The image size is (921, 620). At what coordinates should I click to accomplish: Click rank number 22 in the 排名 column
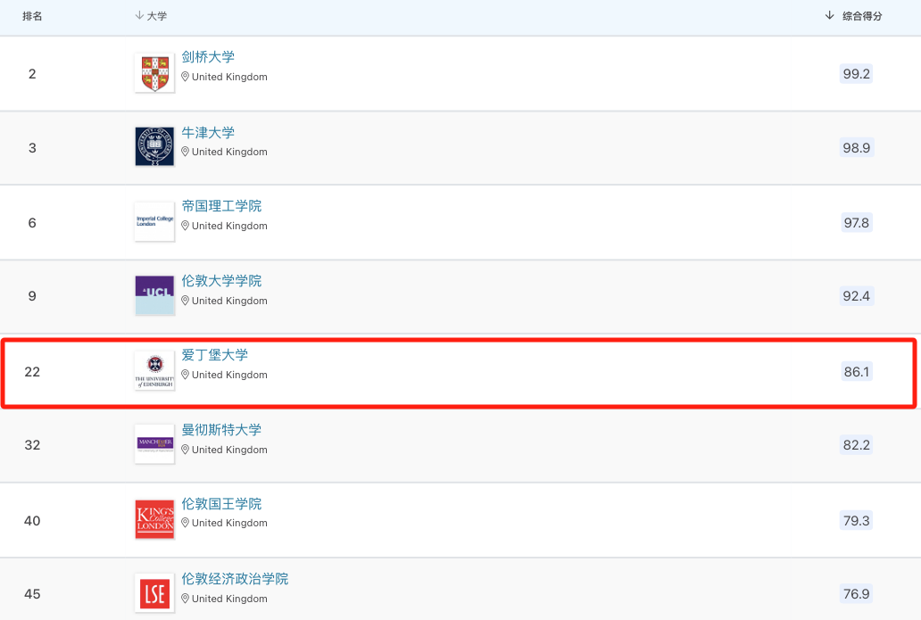(32, 372)
